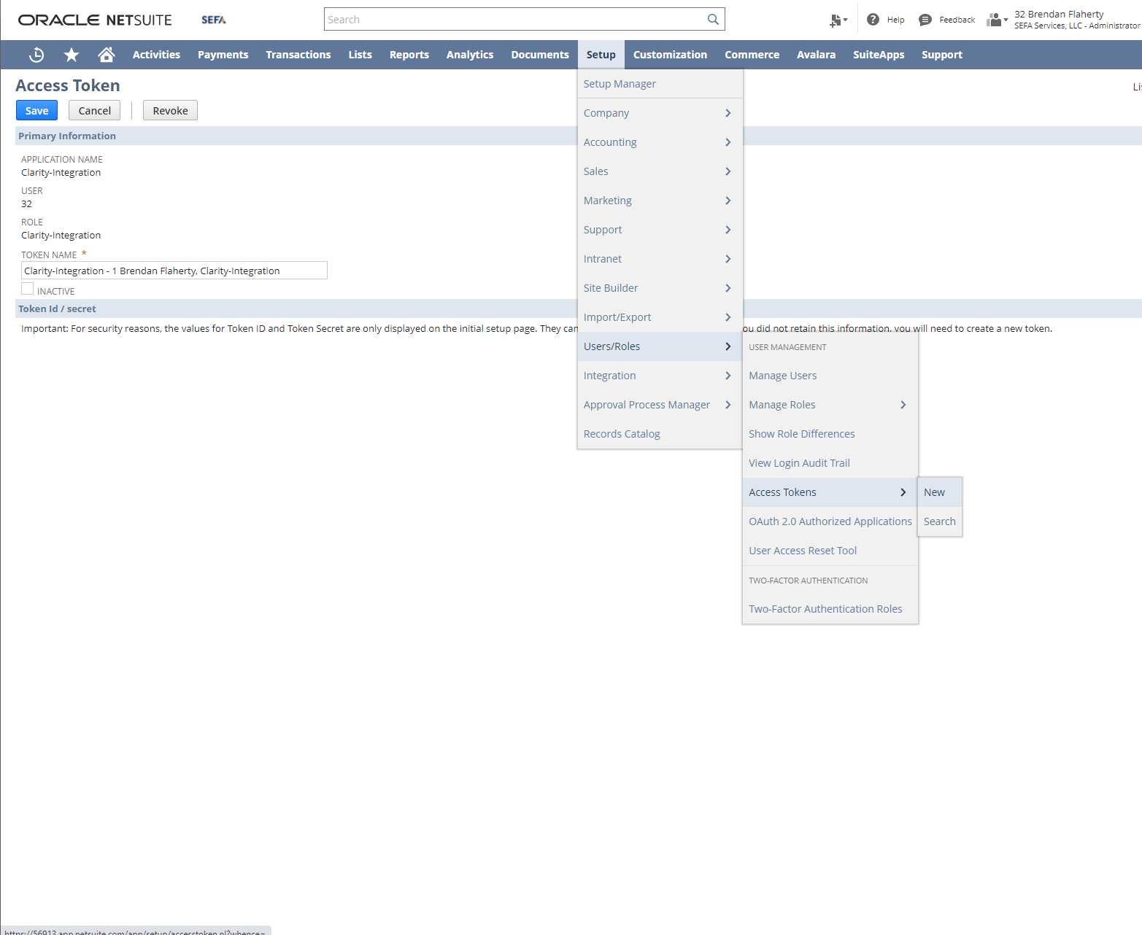1142x935 pixels.
Task: Open the Lists menu
Action: click(360, 55)
